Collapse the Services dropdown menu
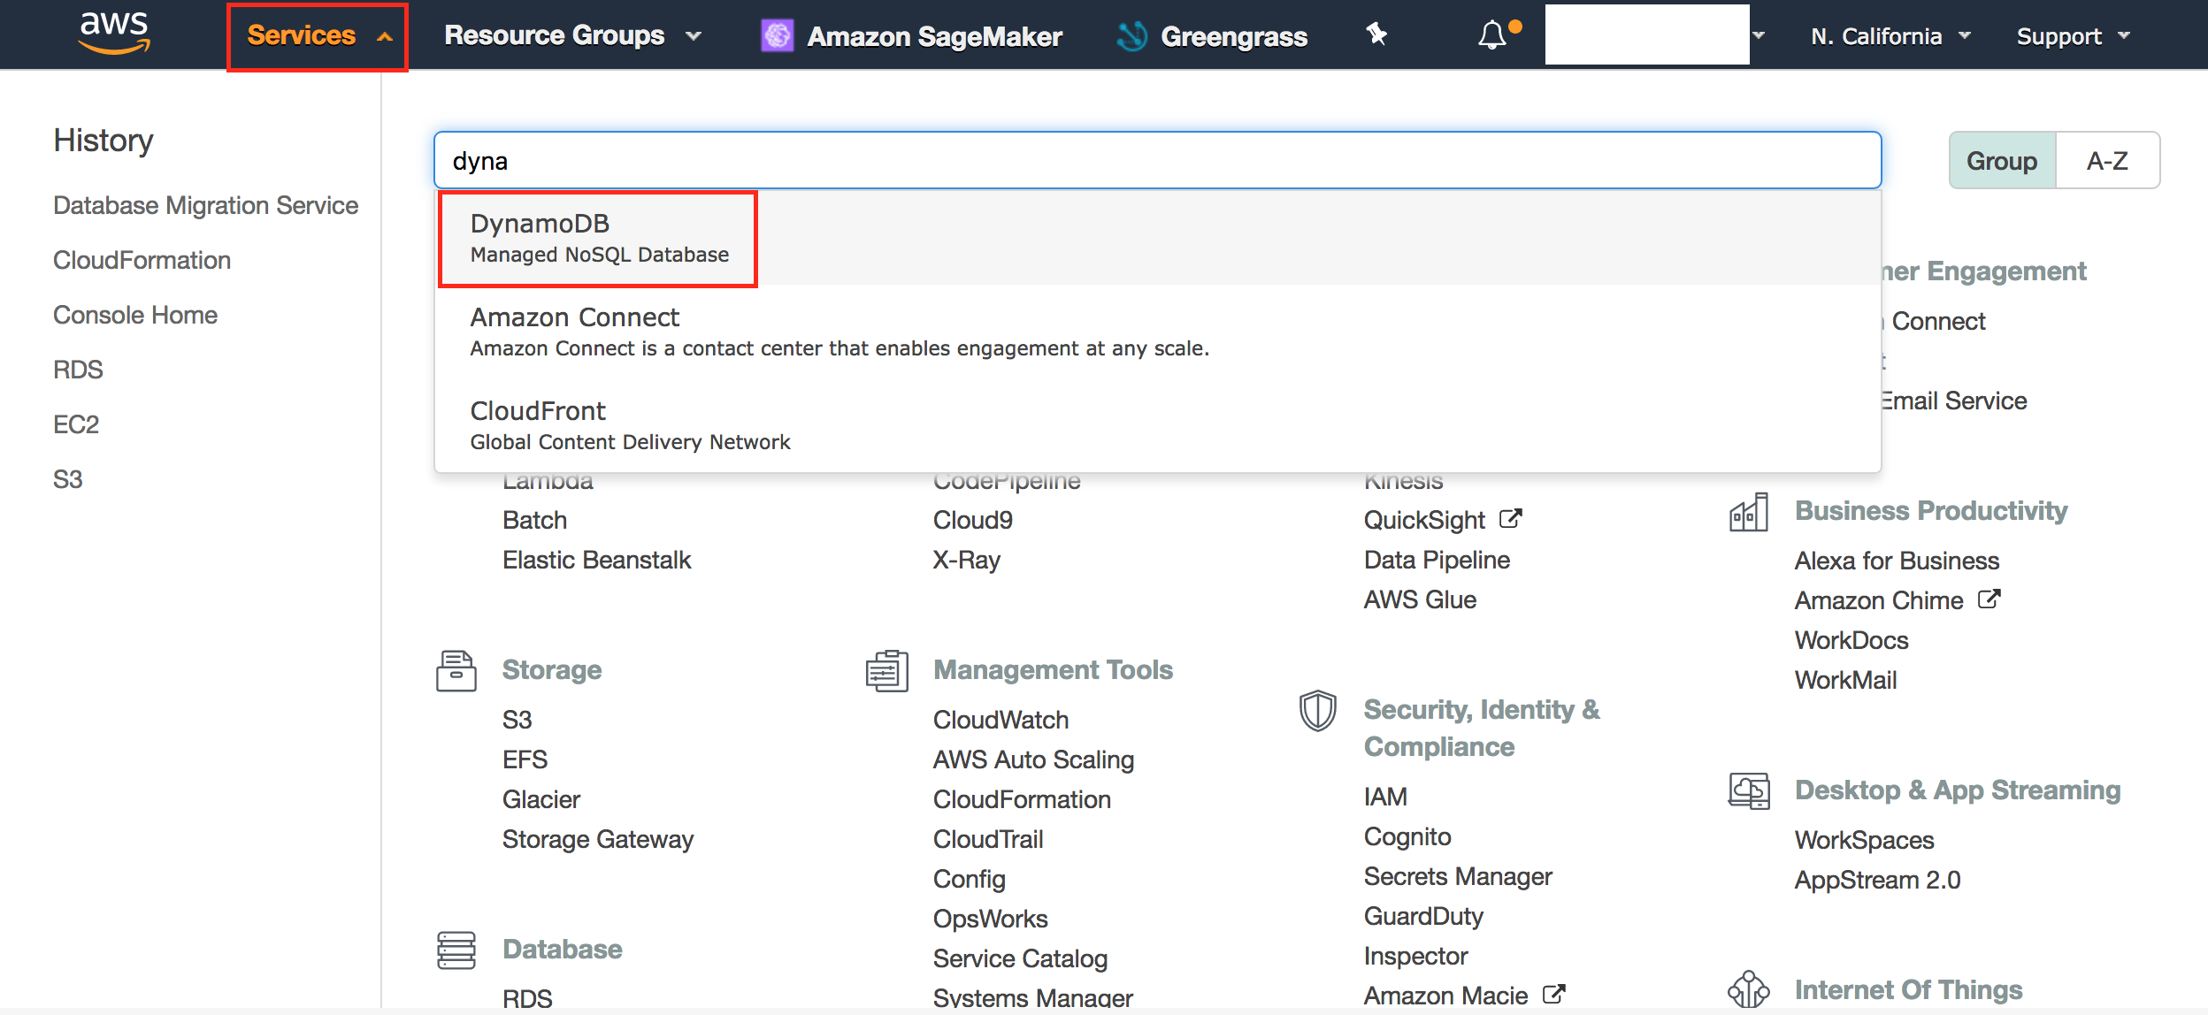 (317, 36)
